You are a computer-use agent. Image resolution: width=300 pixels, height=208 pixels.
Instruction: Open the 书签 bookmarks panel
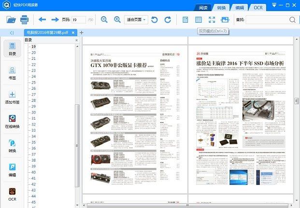coord(12,73)
